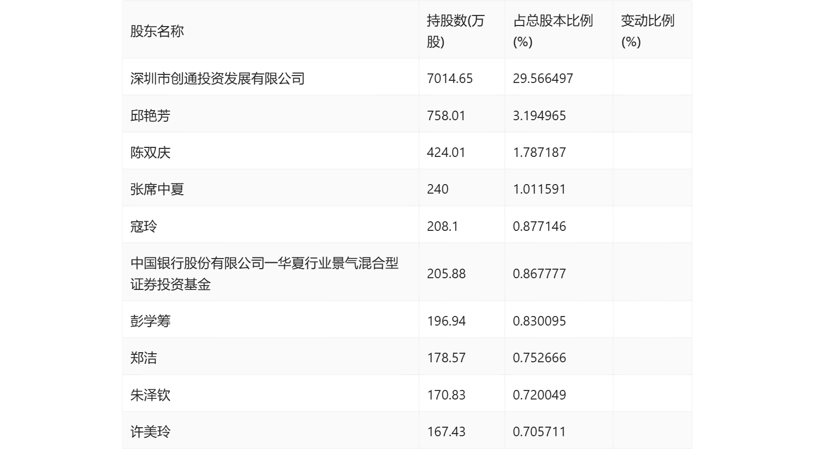Click holdings value 205.88
The image size is (815, 449).
446,274
